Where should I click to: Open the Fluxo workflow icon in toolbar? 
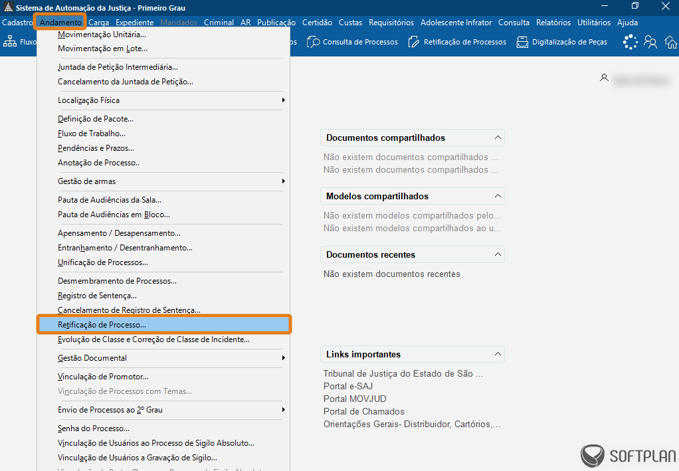(9, 42)
